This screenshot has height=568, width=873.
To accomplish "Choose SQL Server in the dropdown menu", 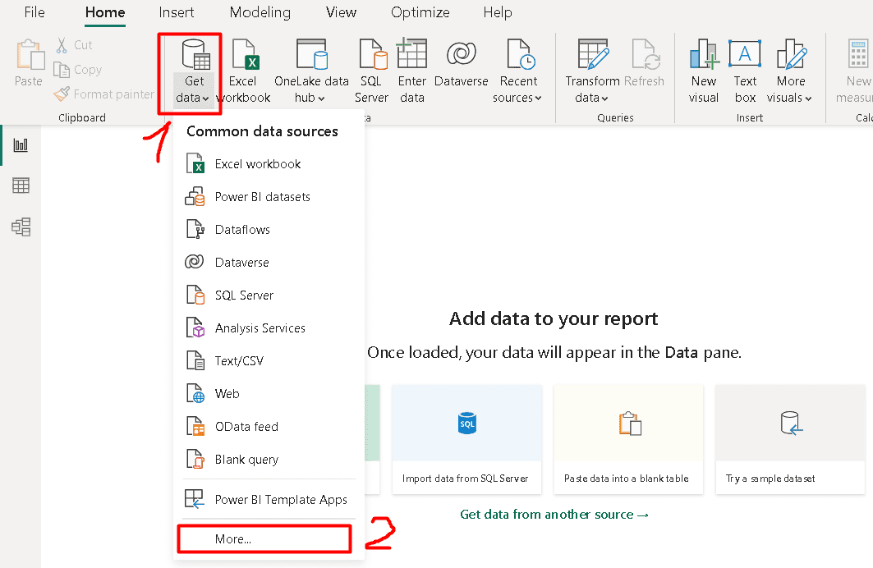I will click(x=269, y=295).
